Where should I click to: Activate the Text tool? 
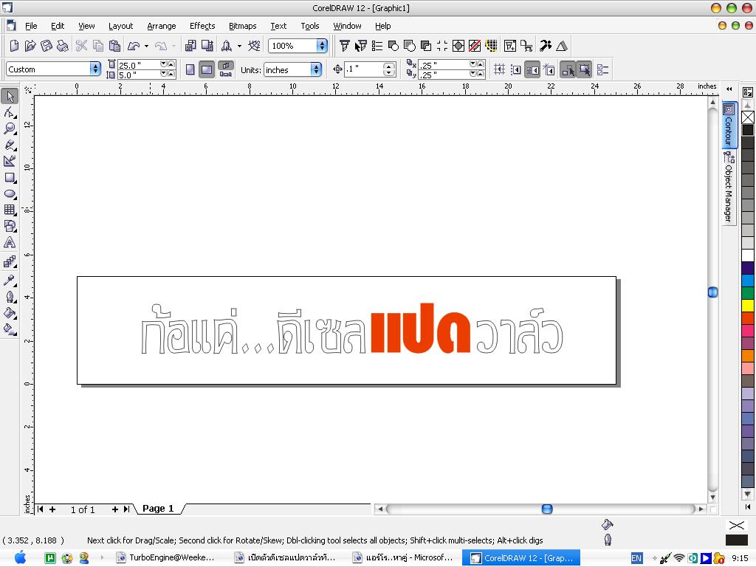[x=10, y=242]
